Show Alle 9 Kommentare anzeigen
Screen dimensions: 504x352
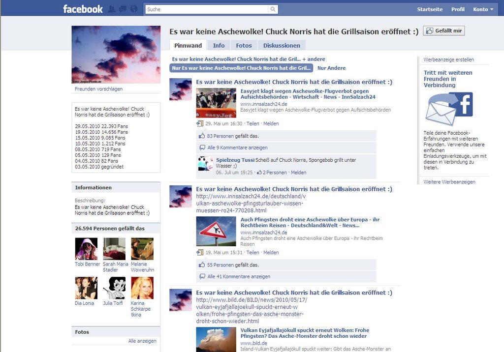[x=237, y=148]
